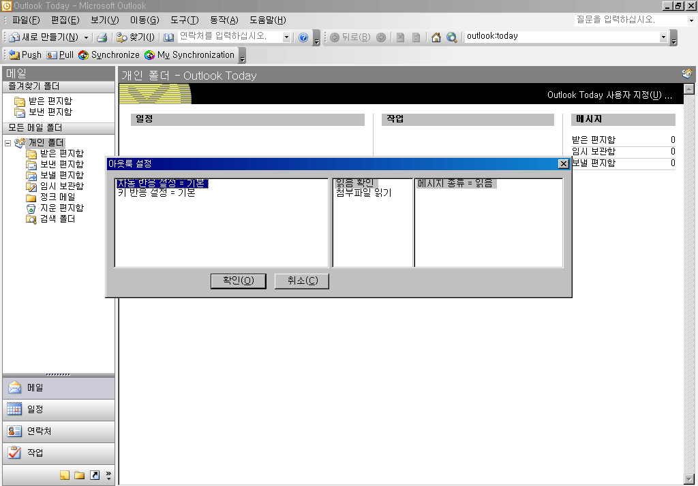Open the 동작(A) menu
Screen dimensions: 698x486
click(224, 20)
